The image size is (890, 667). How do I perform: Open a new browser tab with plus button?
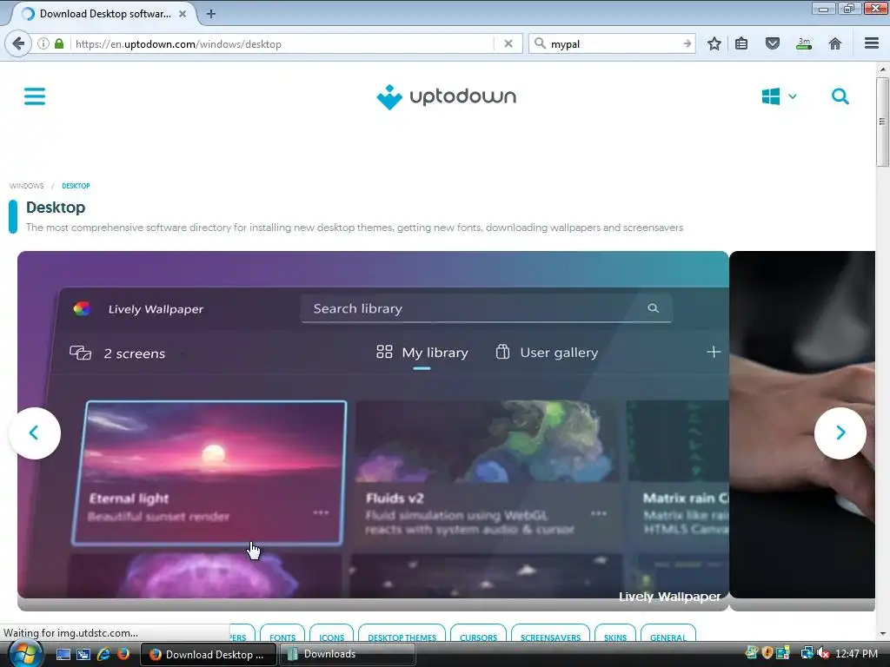210,14
